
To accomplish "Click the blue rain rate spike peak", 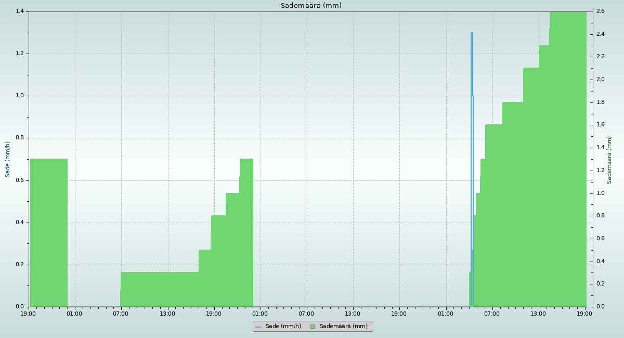I will (472, 33).
